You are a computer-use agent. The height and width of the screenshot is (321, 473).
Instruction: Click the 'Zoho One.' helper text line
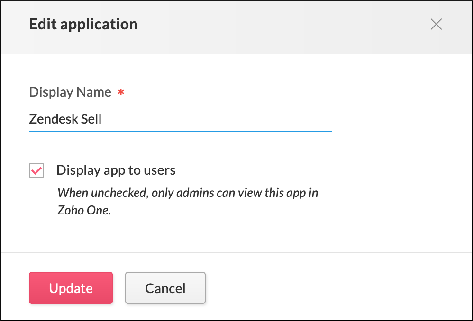tap(84, 210)
